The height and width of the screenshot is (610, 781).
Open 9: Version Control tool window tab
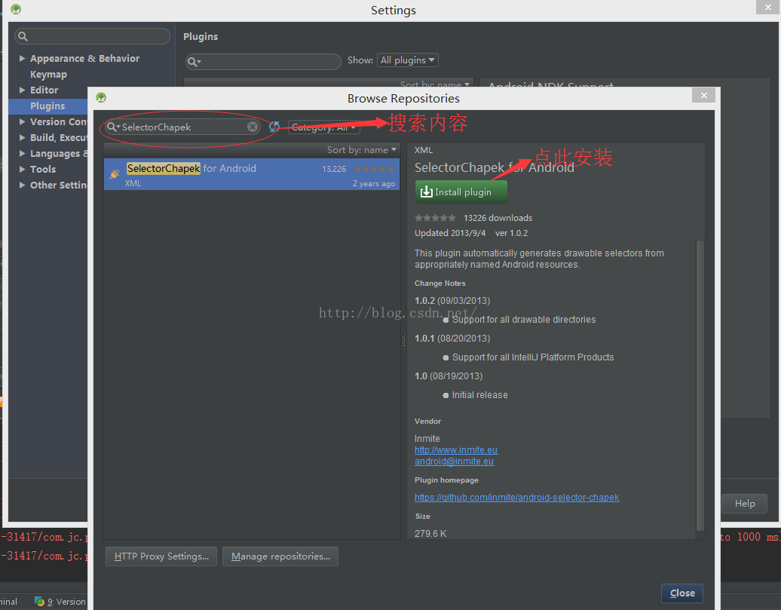click(x=60, y=602)
